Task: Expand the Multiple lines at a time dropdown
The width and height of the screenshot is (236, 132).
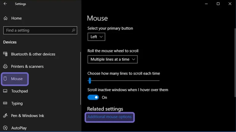Action: (112, 59)
